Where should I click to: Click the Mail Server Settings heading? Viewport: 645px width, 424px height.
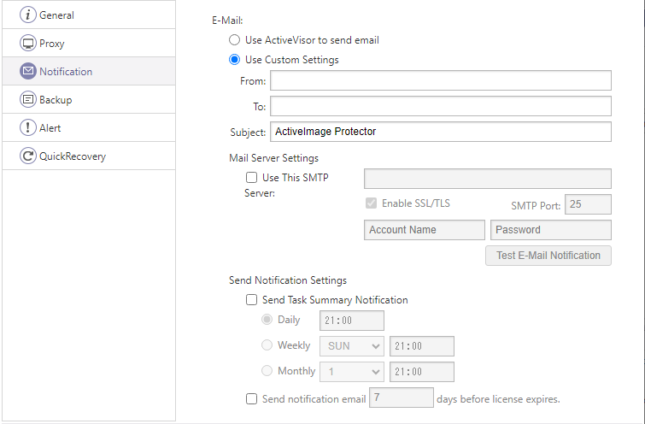click(x=274, y=158)
